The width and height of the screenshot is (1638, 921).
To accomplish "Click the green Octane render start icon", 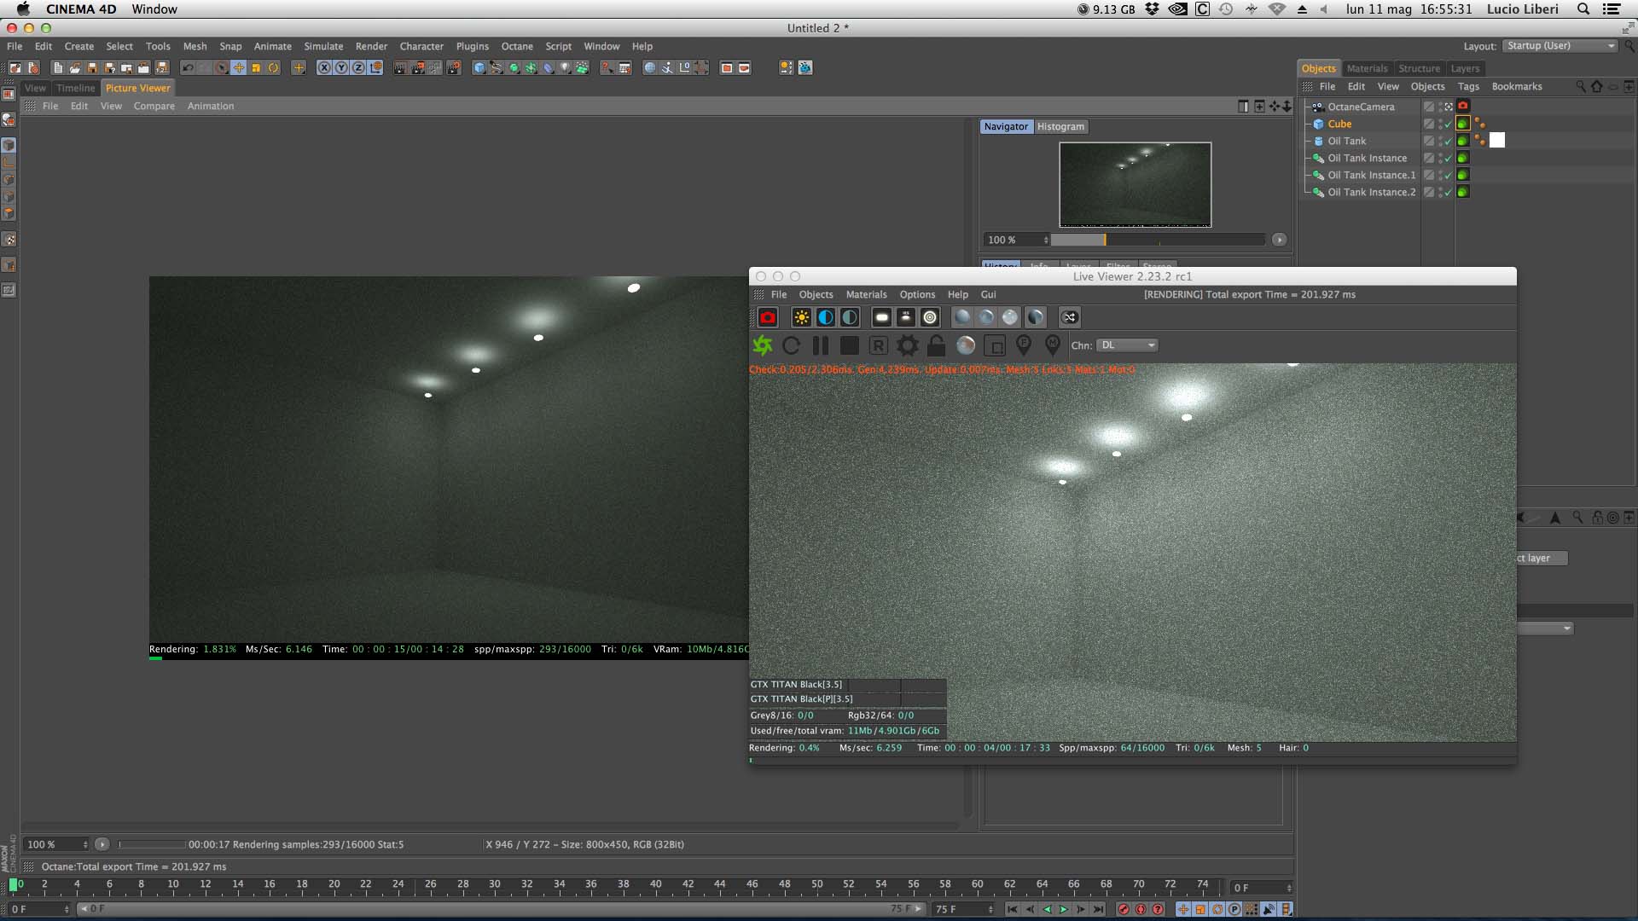I will point(762,345).
